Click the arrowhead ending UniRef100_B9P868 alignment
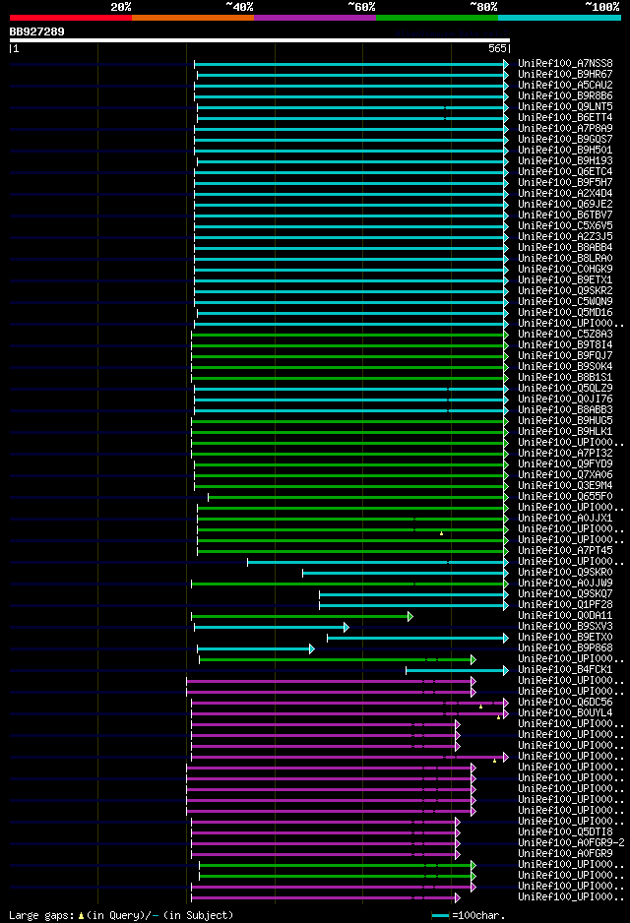 coord(311,649)
